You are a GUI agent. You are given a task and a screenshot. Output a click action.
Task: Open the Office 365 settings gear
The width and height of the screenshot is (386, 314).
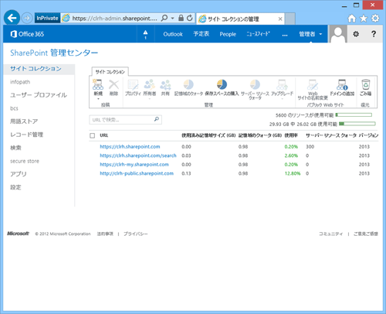pyautogui.click(x=356, y=34)
